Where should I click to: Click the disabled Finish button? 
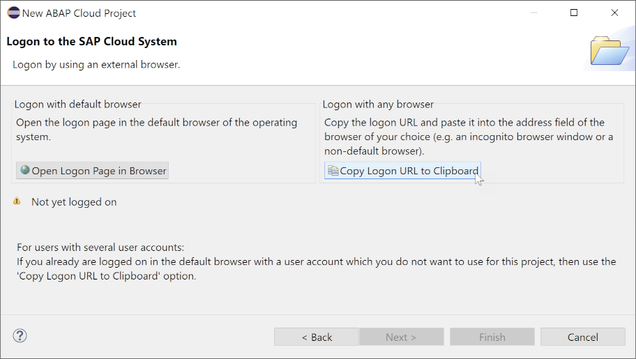click(x=492, y=337)
